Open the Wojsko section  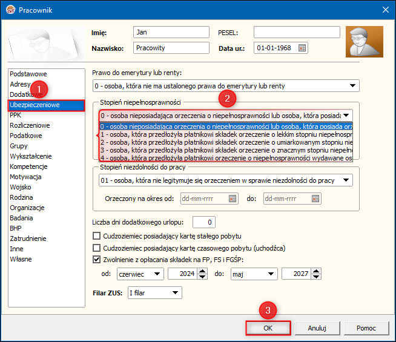[21, 187]
